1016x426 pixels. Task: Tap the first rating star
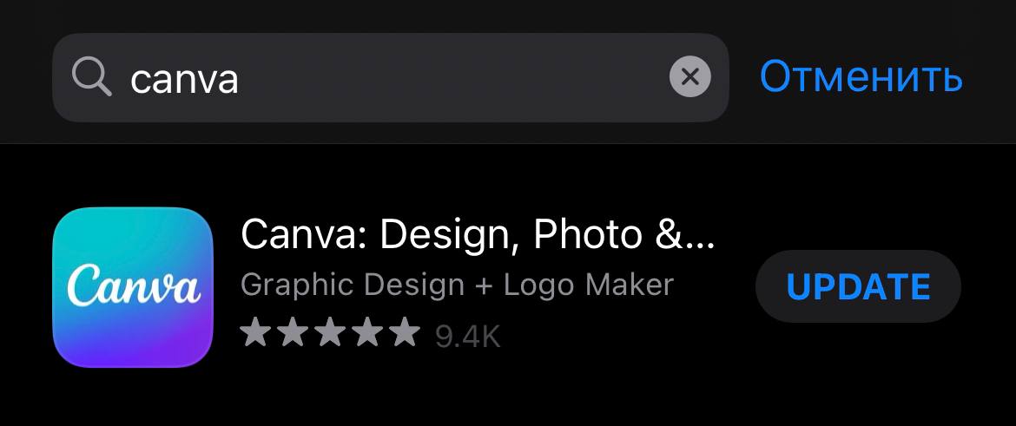(254, 332)
